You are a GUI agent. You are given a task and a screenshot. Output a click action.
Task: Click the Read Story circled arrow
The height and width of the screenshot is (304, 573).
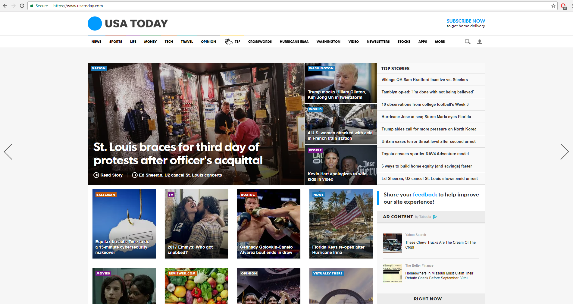click(x=96, y=175)
